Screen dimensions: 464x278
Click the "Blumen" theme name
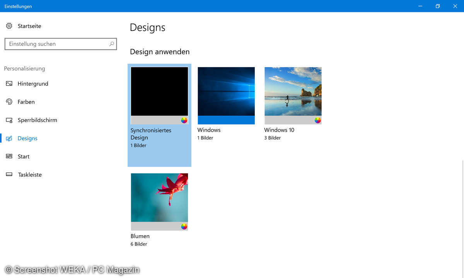point(140,236)
